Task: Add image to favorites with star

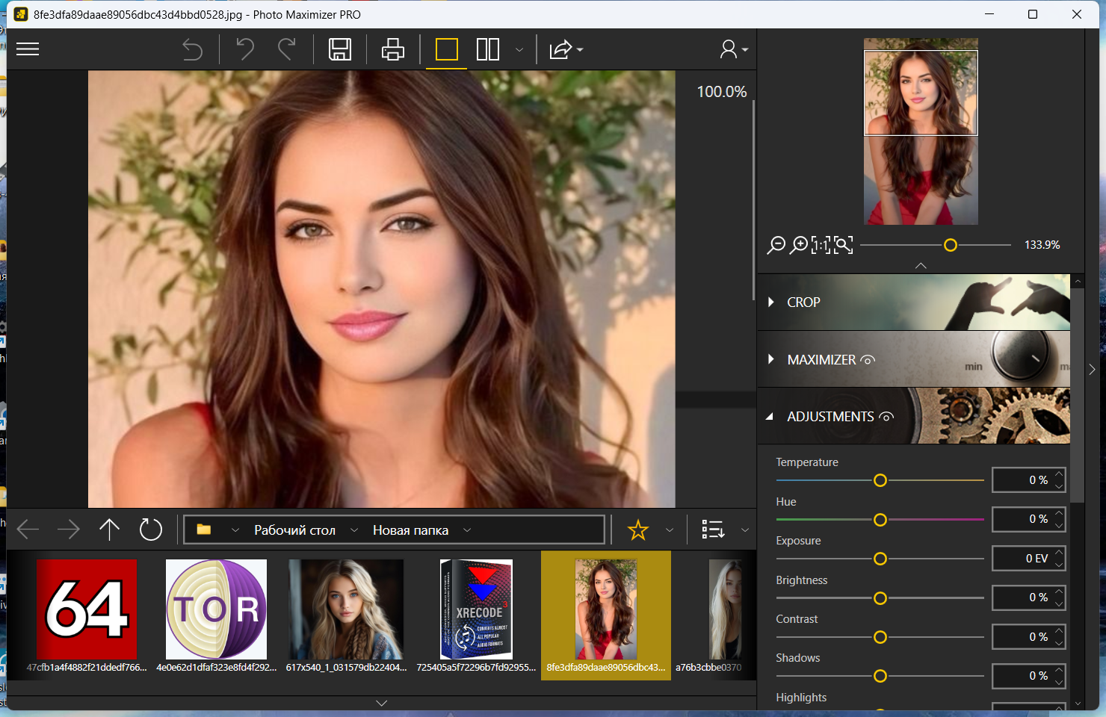Action: click(637, 530)
